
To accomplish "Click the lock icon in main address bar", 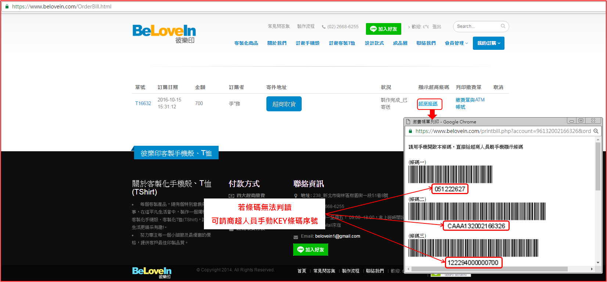I will click(7, 7).
